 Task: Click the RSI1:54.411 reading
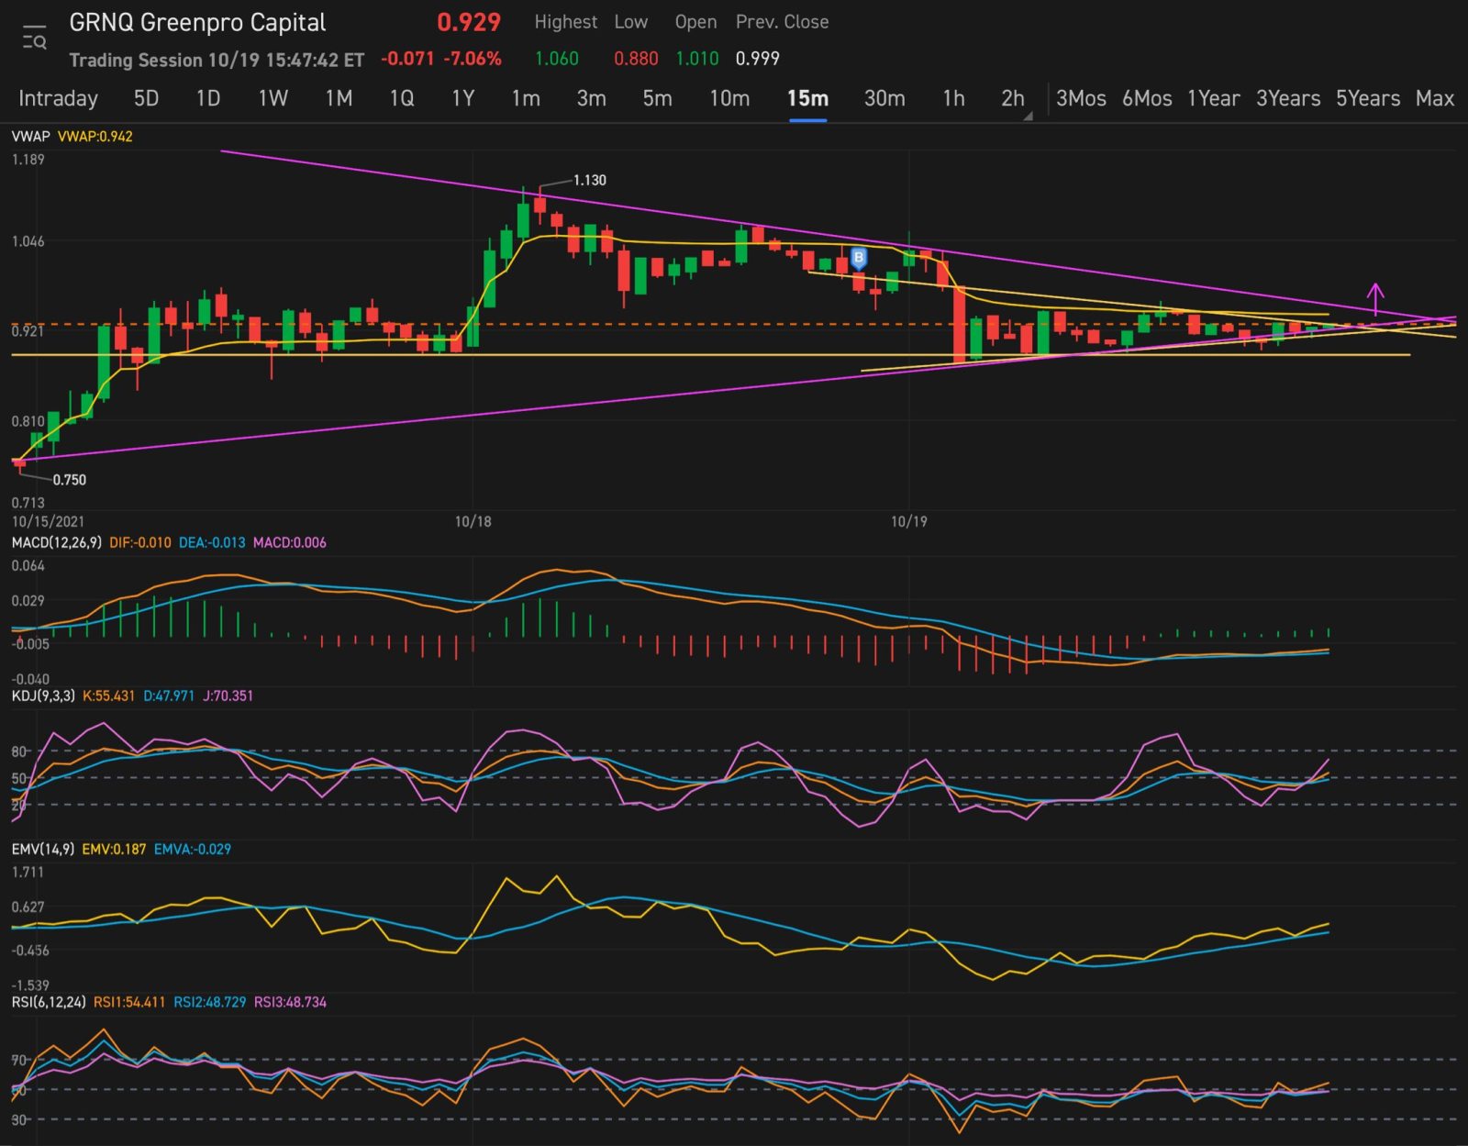(129, 1002)
